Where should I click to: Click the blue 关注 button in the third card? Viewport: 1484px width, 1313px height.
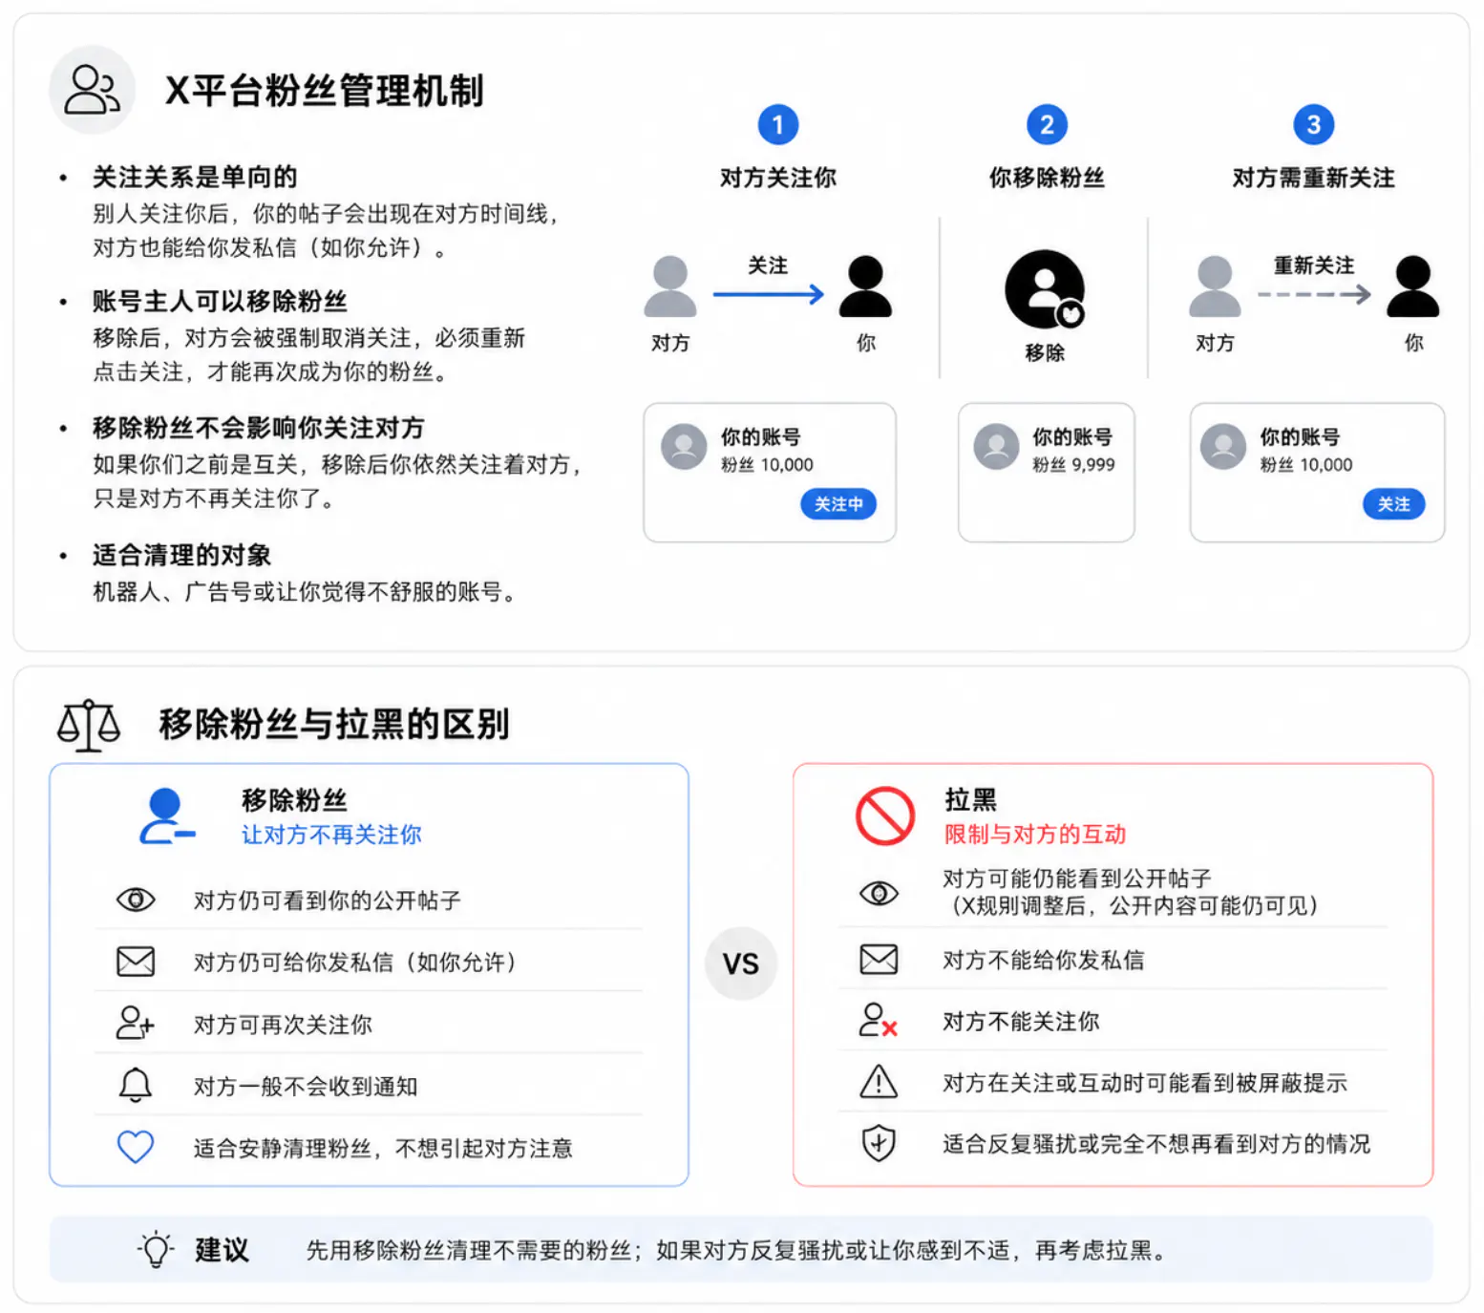pos(1393,504)
